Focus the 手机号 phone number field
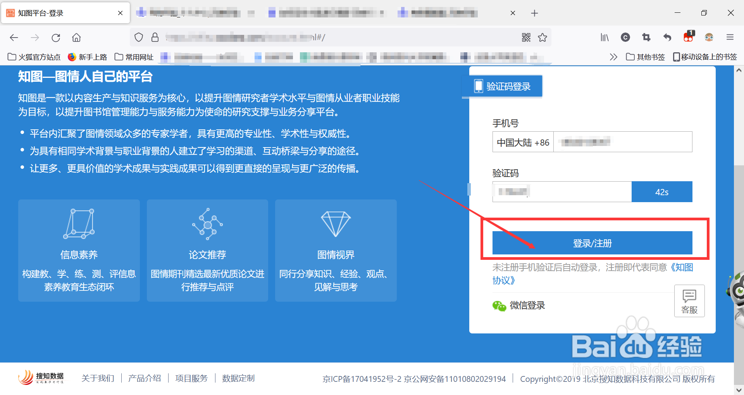The width and height of the screenshot is (744, 395). pos(623,142)
